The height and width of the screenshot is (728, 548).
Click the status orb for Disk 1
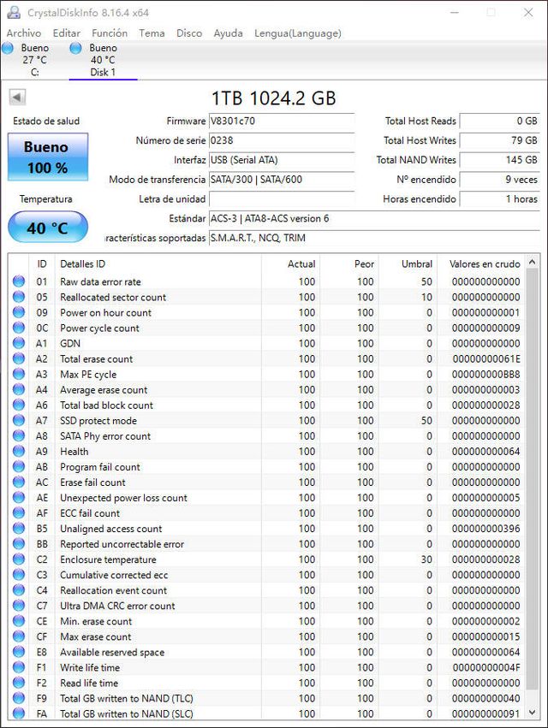tap(76, 49)
